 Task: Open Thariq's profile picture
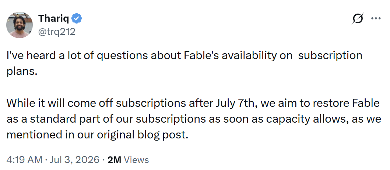point(20,25)
